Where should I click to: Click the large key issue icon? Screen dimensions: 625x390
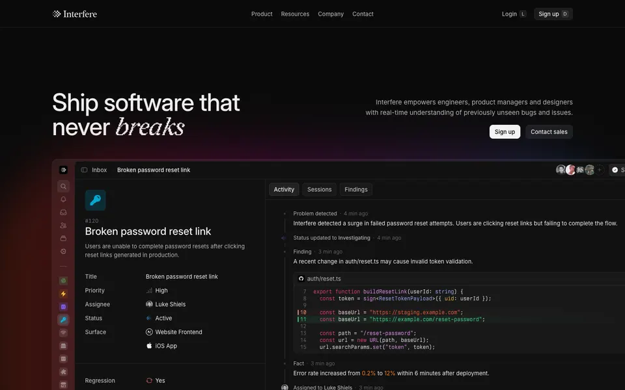[x=95, y=200]
